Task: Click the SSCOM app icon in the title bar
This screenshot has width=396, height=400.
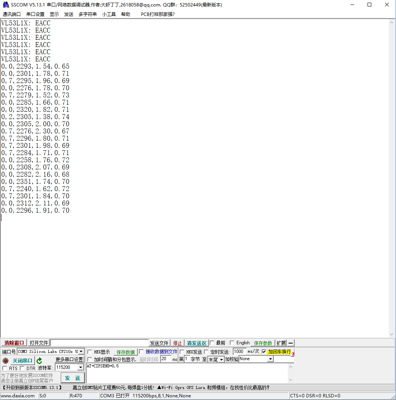Action: click(6, 5)
